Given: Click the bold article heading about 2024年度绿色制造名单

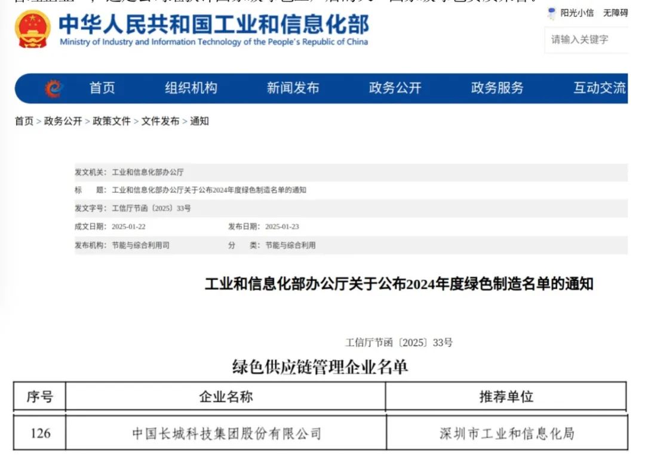Looking at the screenshot, I should pyautogui.click(x=399, y=284).
